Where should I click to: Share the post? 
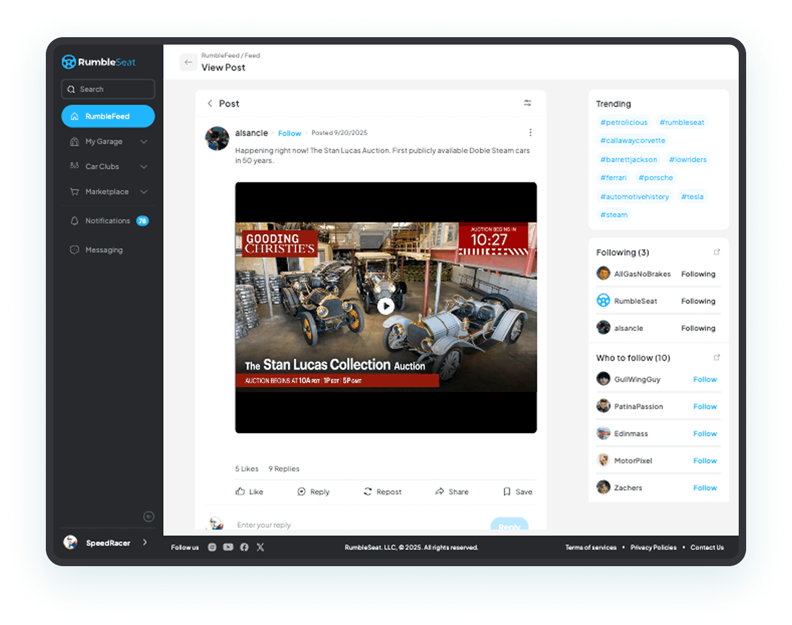(452, 492)
